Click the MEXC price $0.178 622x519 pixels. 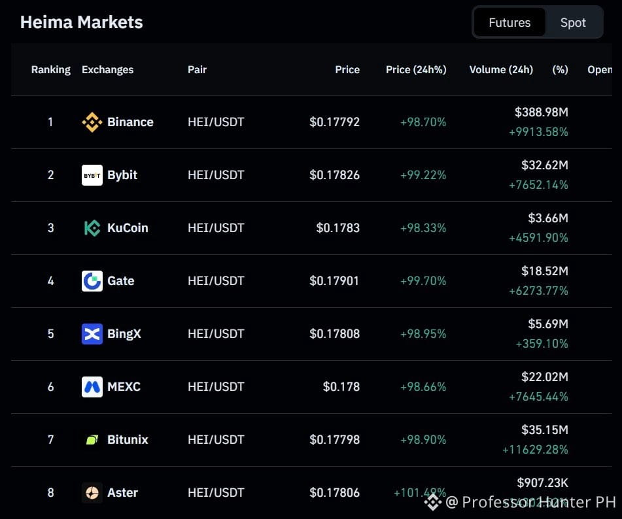coord(341,387)
